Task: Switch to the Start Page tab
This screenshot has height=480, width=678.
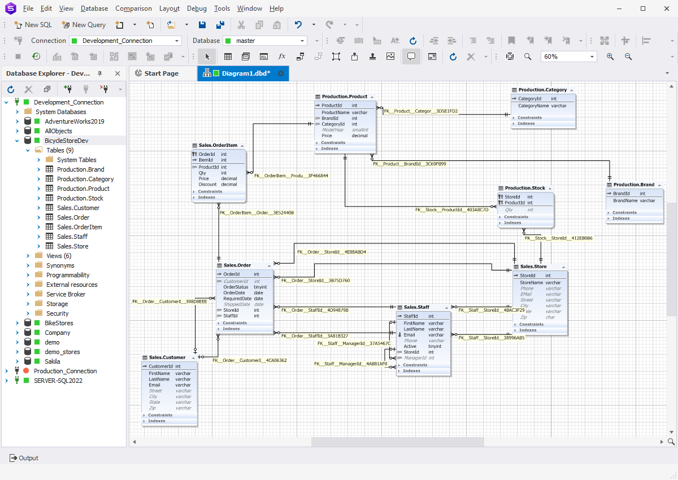Action: point(161,73)
